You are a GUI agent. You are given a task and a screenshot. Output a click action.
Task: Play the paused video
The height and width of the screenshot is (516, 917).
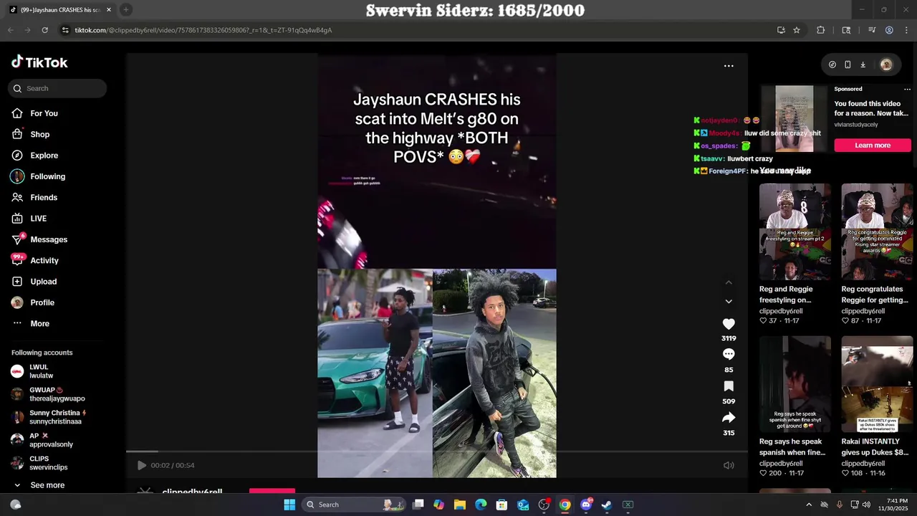pyautogui.click(x=142, y=465)
